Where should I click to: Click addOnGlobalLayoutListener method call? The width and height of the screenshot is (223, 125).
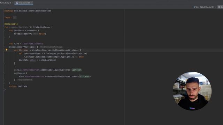pyautogui.click(x=55, y=70)
